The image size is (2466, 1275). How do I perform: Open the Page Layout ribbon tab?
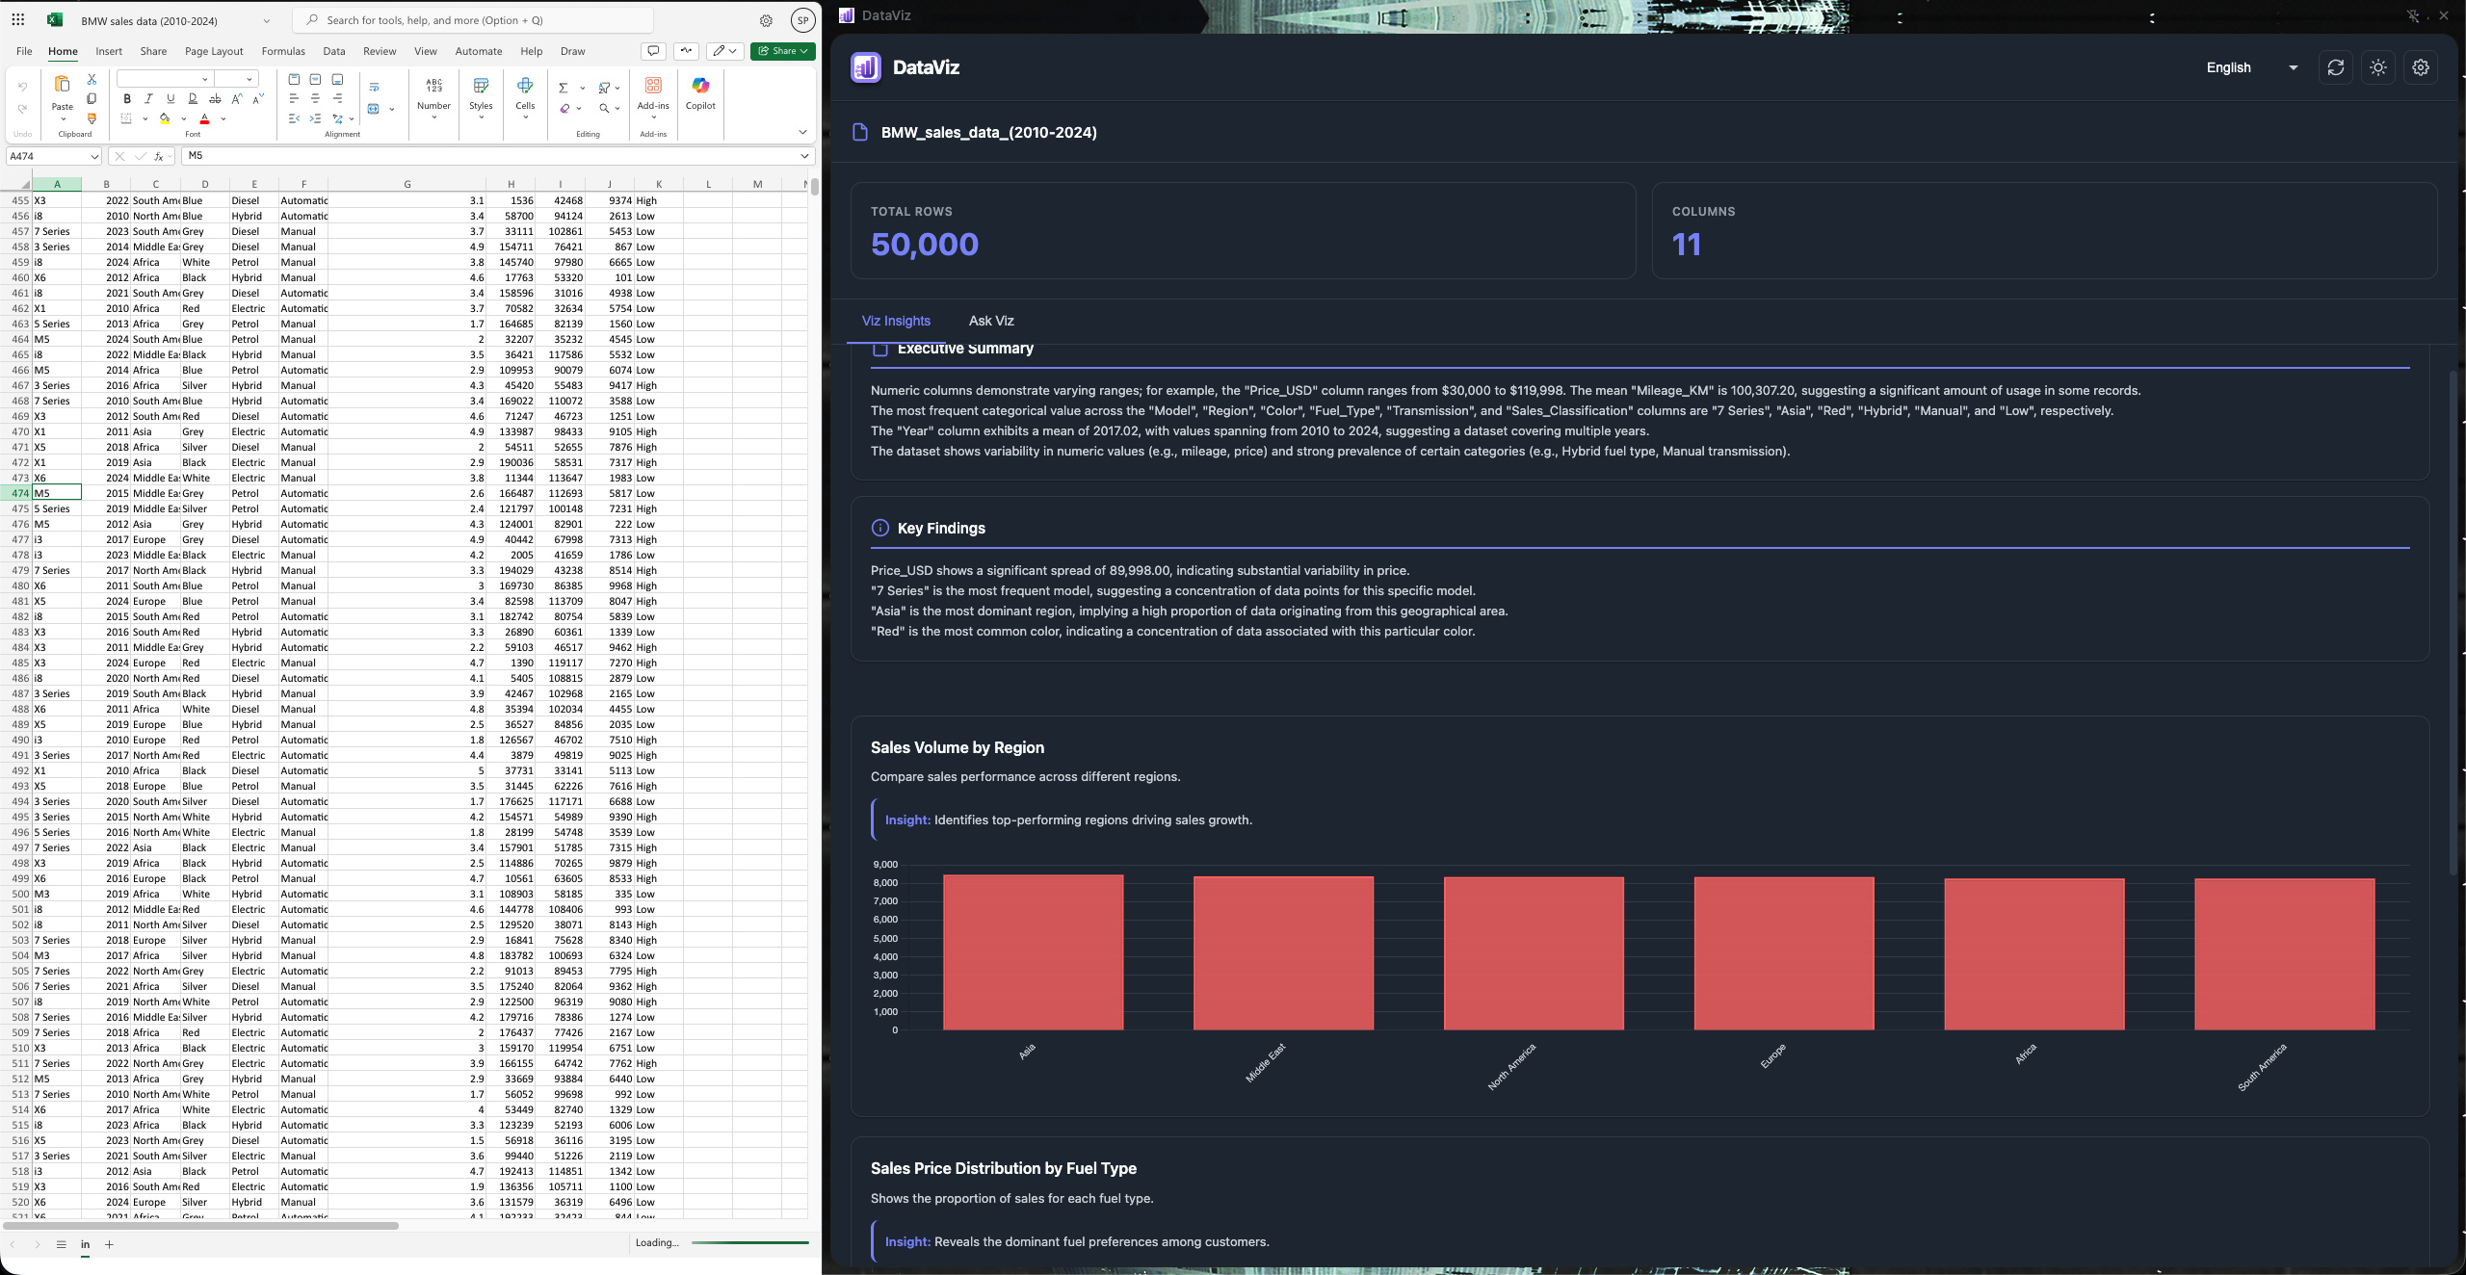tap(214, 51)
